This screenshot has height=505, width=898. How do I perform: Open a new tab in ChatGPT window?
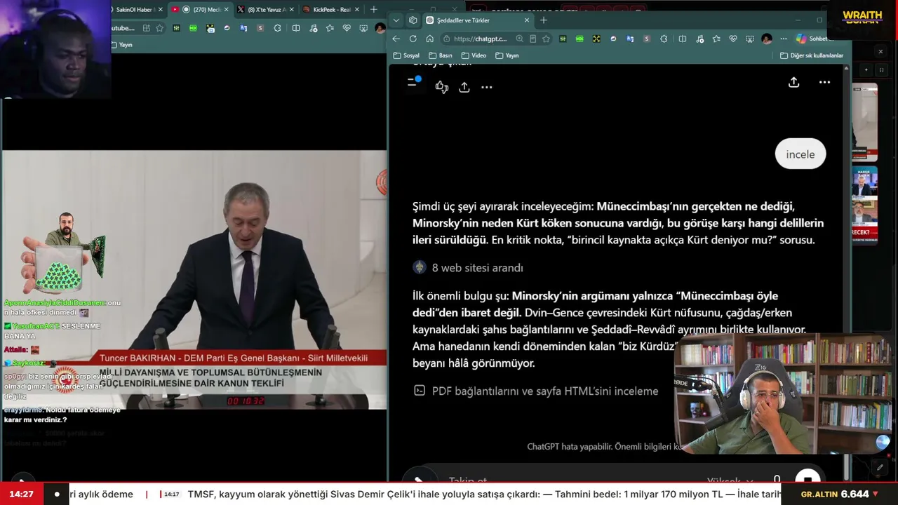pyautogui.click(x=544, y=20)
